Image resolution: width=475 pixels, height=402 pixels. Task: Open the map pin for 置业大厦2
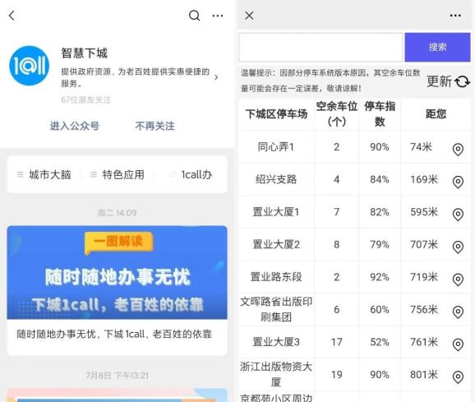458,247
